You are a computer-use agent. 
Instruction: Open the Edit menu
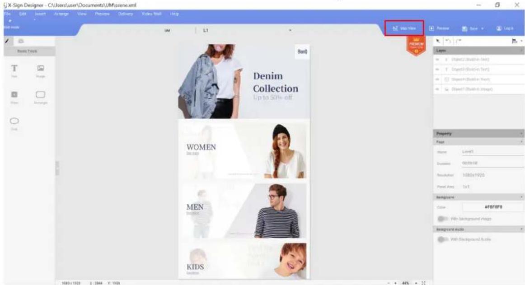(x=23, y=14)
